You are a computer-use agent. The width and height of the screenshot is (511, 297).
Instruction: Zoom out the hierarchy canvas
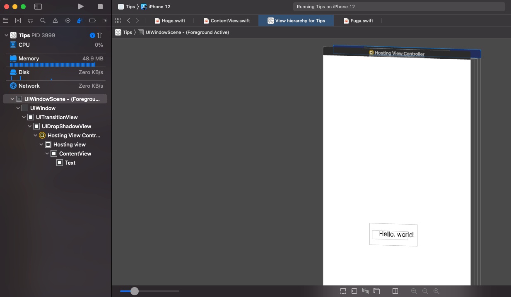point(414,291)
